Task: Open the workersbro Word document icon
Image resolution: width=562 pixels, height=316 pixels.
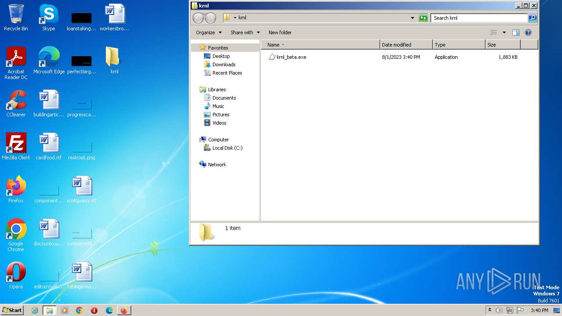Action: [114, 18]
